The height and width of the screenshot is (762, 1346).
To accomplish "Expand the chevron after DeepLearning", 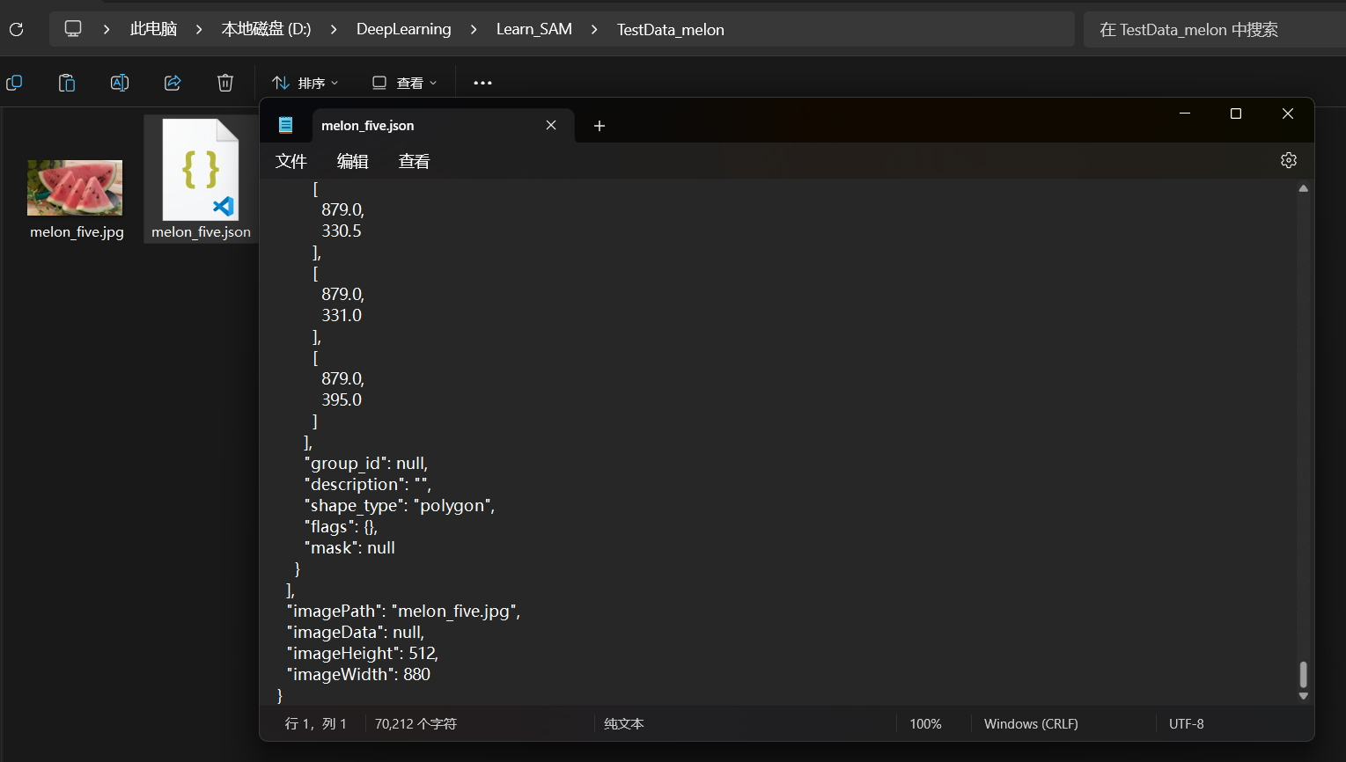I will (474, 29).
